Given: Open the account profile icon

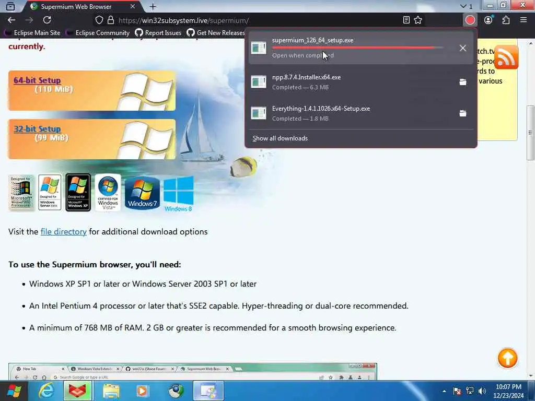Looking at the screenshot, I should click(x=489, y=20).
